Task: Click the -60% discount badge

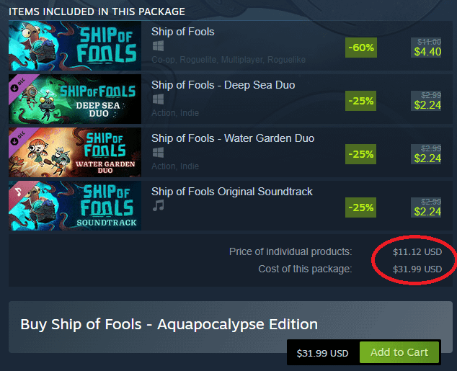Action: pyautogui.click(x=360, y=48)
